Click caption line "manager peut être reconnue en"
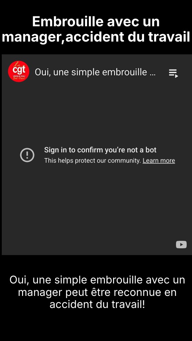 (x=97, y=292)
